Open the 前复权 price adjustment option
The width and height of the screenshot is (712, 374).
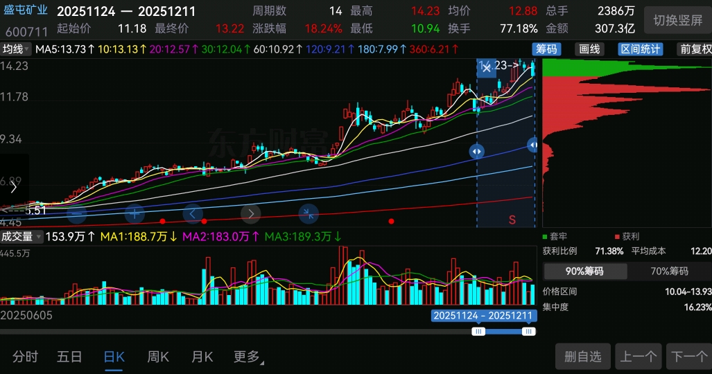(x=694, y=49)
